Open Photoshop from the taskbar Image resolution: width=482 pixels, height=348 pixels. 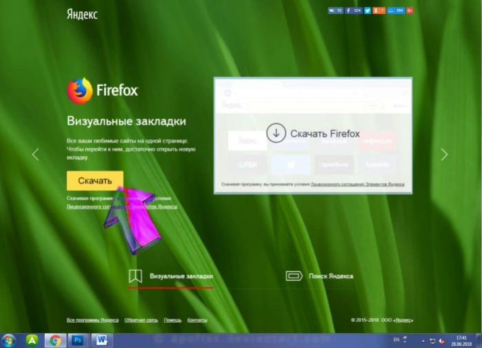(78, 340)
